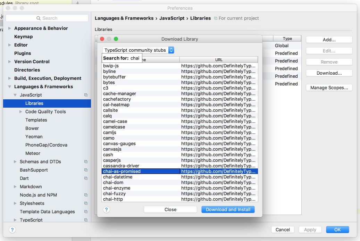Expand the Editor section
The image size is (360, 241).
pyautogui.click(x=10, y=45)
